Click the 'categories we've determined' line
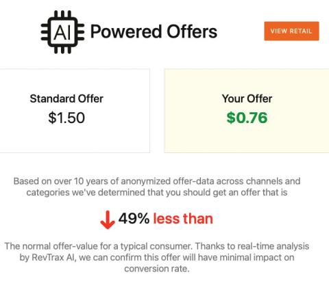 click(x=157, y=193)
